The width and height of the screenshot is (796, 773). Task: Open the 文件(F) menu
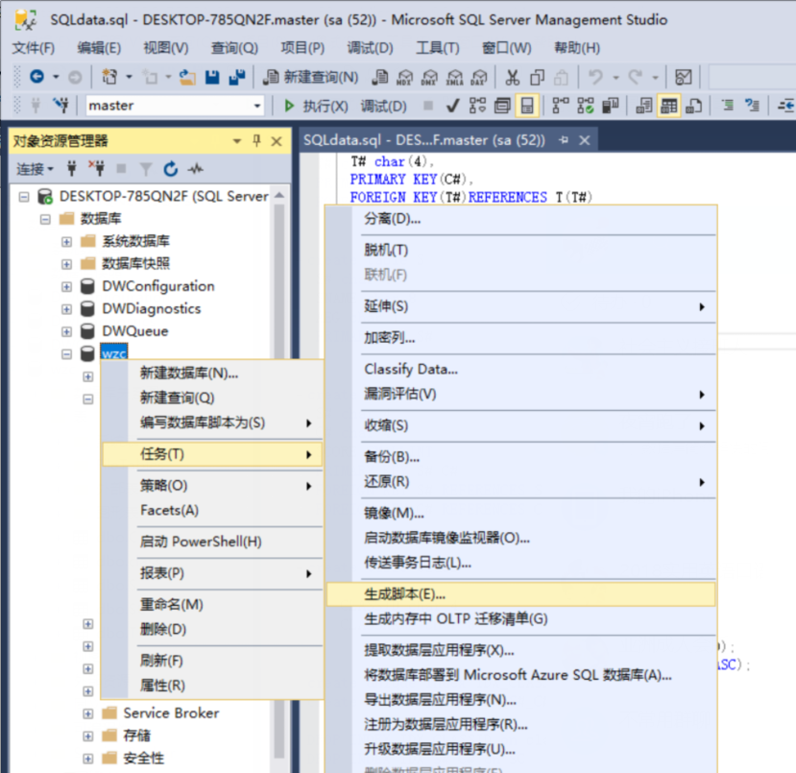pyautogui.click(x=34, y=48)
